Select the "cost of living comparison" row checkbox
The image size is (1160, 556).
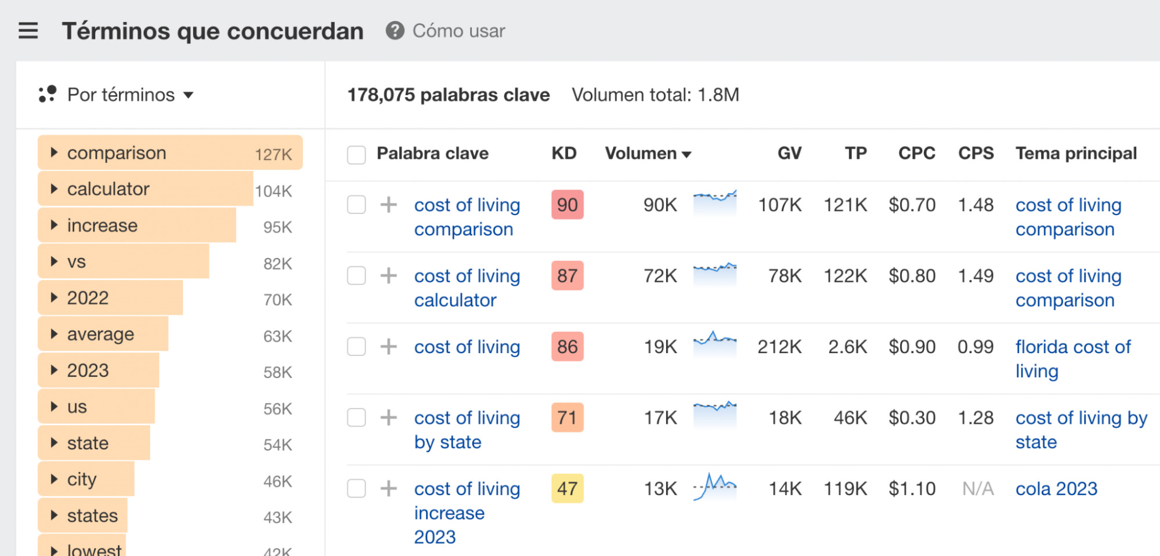click(x=356, y=205)
